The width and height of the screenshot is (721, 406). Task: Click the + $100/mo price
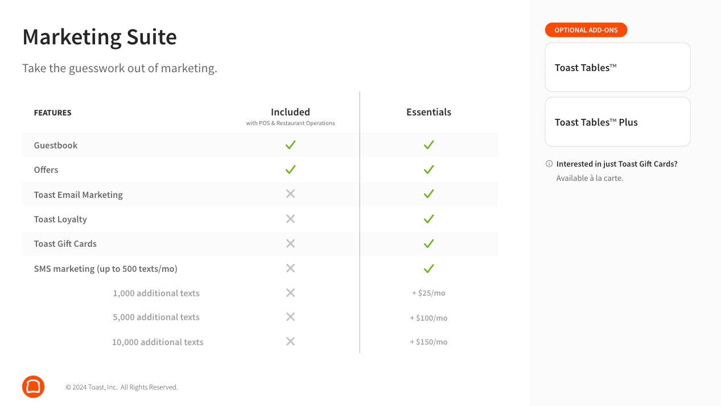[429, 318]
